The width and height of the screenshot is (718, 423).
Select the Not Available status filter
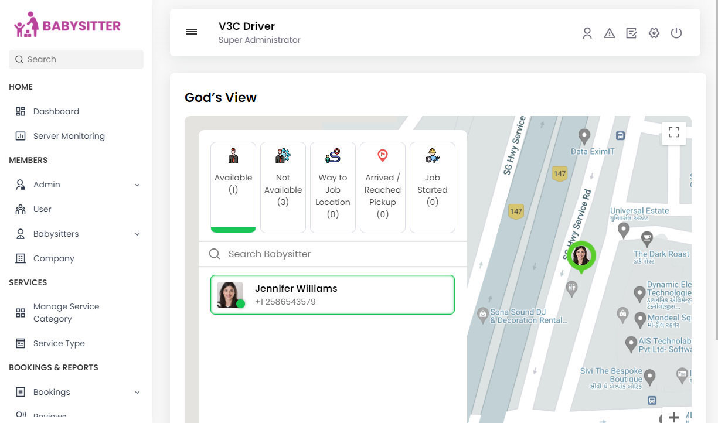[283, 187]
